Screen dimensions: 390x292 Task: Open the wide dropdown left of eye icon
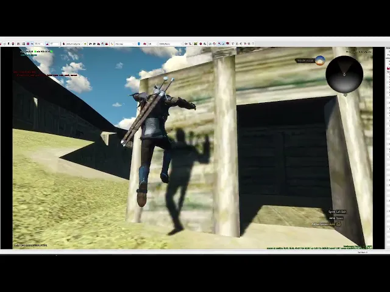pyautogui.click(x=171, y=44)
